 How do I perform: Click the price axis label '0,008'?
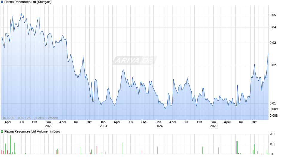[274, 116]
